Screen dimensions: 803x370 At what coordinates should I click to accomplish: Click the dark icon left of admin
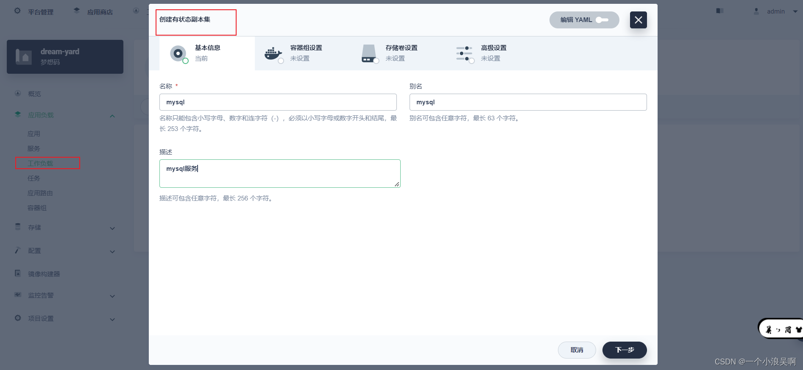pyautogui.click(x=719, y=11)
